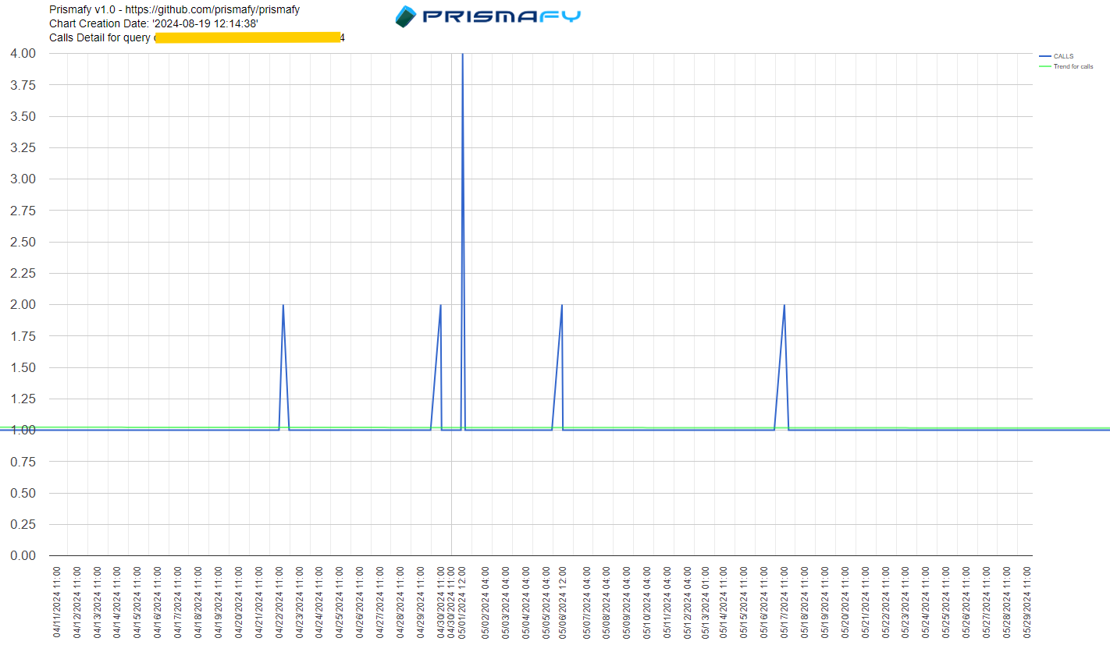
Task: Click the green trend legend line swatch
Action: click(1045, 66)
